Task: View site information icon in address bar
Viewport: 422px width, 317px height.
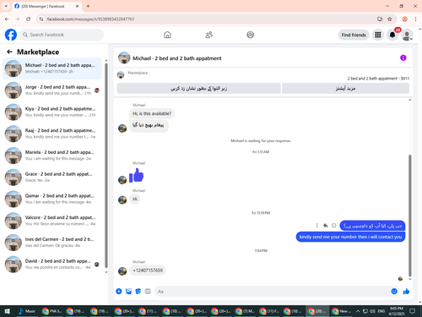Action: [x=41, y=19]
